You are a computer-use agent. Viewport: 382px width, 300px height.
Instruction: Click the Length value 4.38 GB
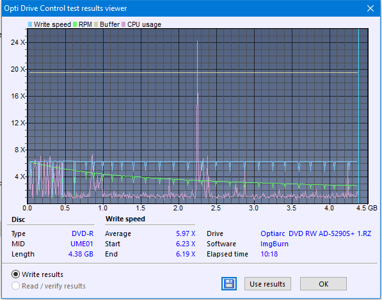click(81, 254)
